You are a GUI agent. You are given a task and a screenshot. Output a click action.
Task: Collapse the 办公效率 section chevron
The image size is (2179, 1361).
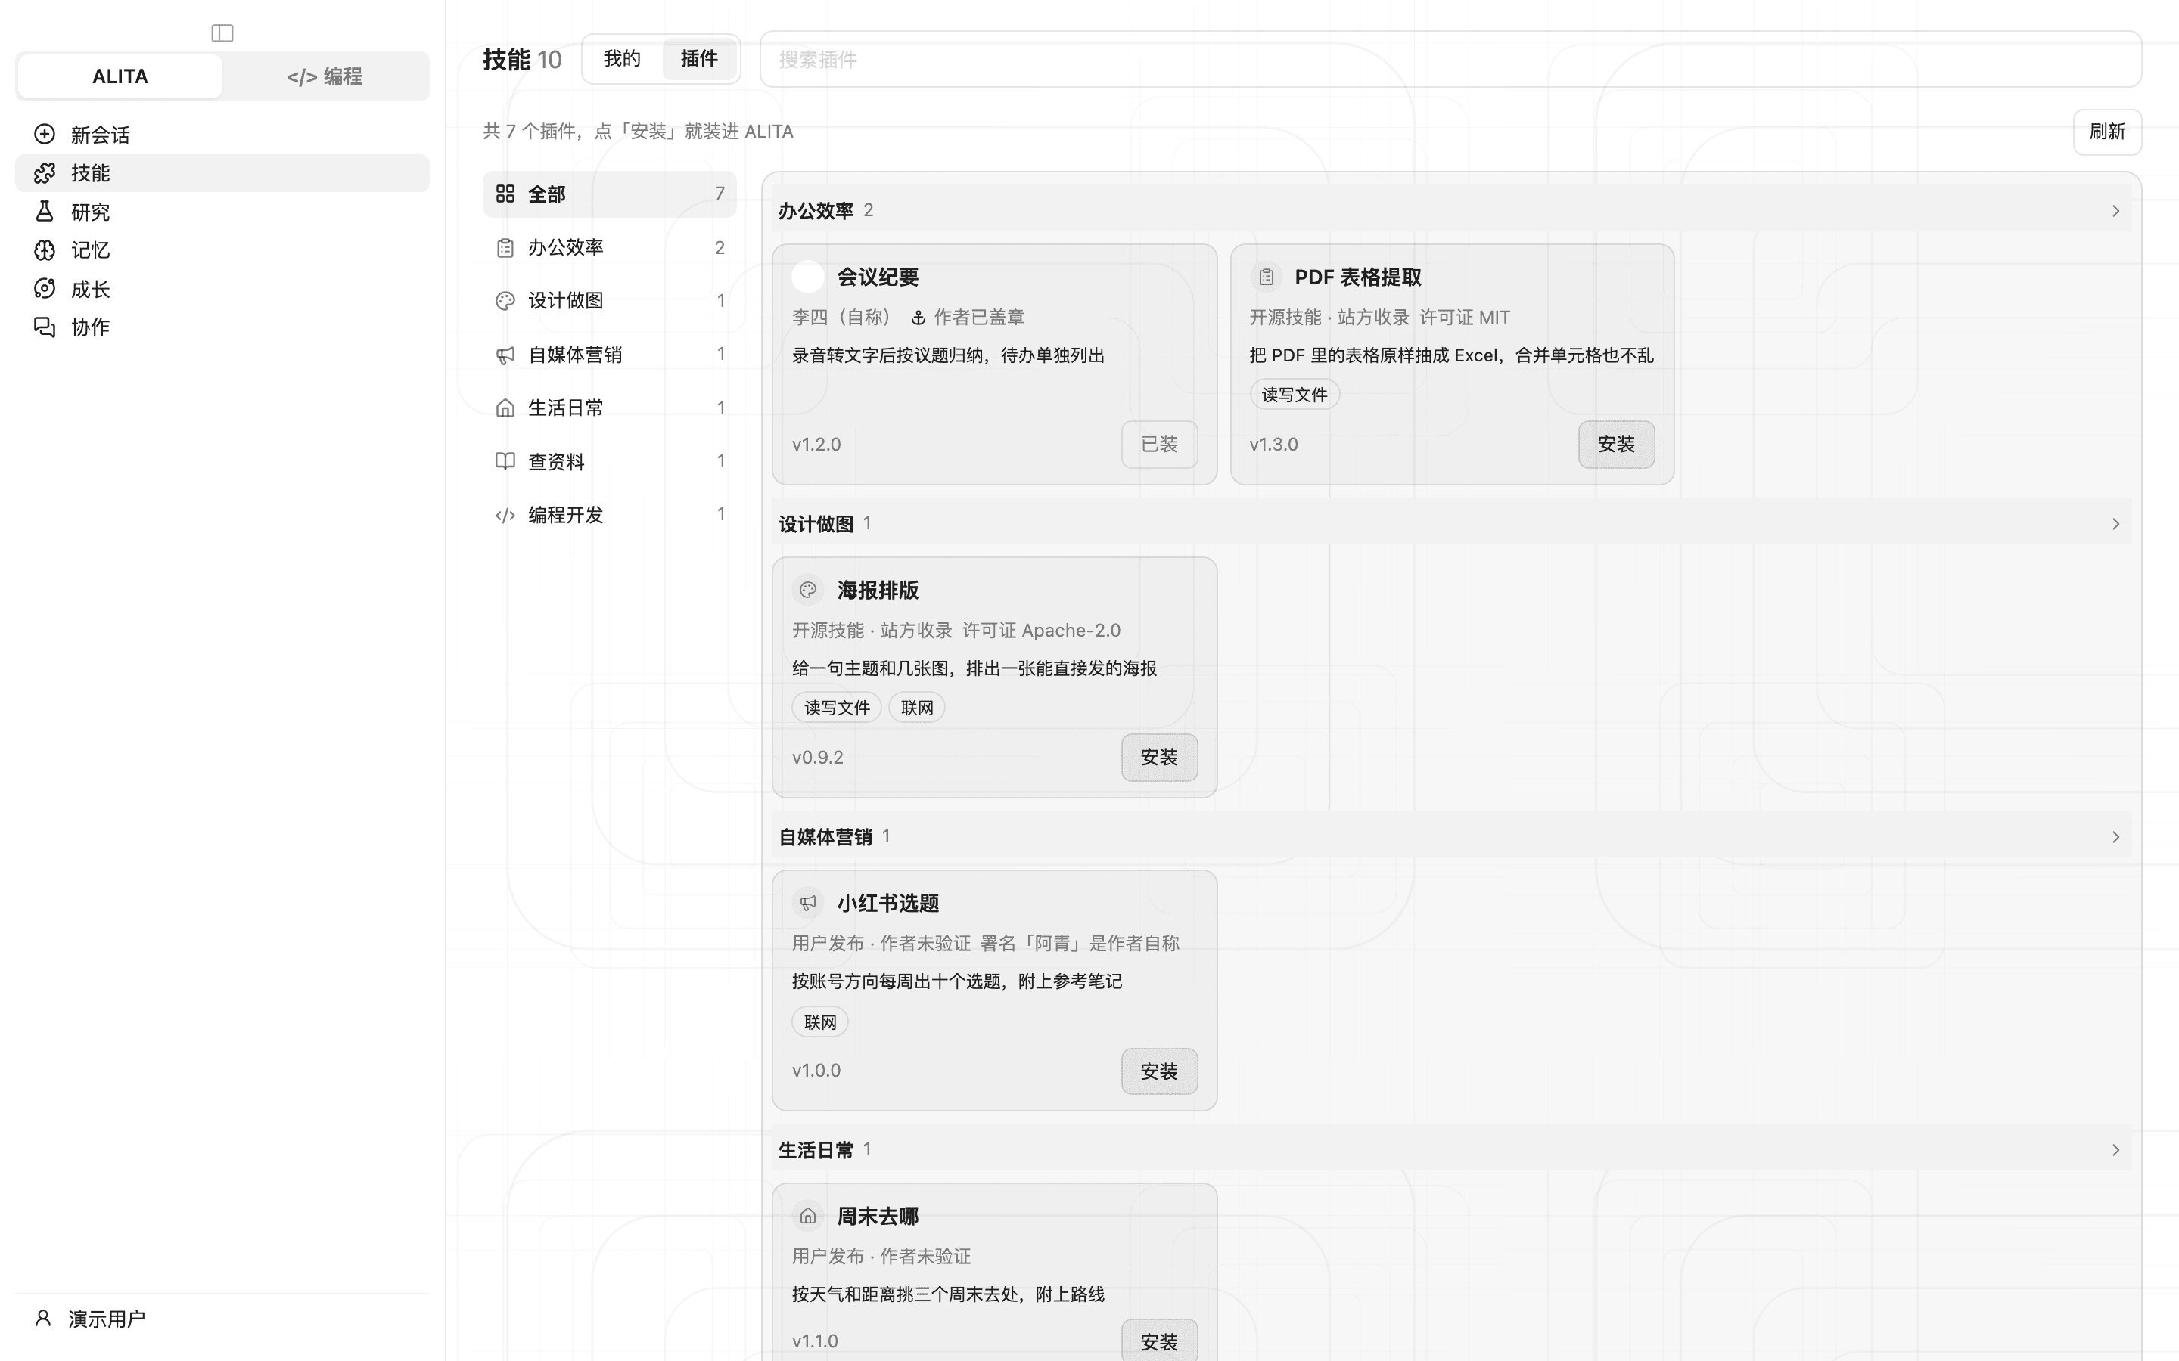[x=2115, y=211]
